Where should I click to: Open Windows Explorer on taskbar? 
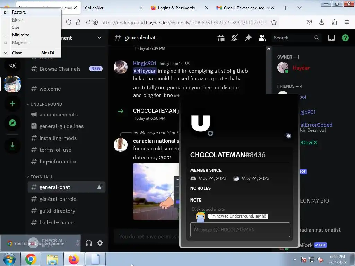pyautogui.click(x=52, y=259)
